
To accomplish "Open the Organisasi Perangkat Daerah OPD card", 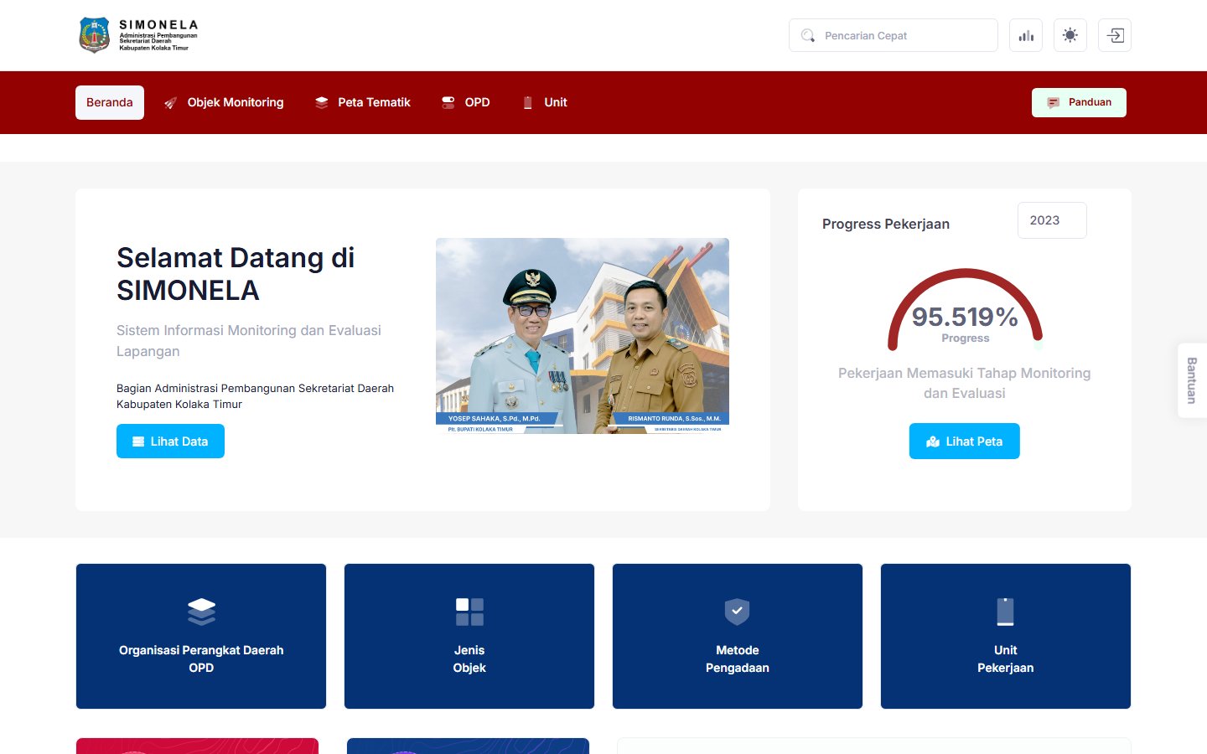I will point(201,636).
